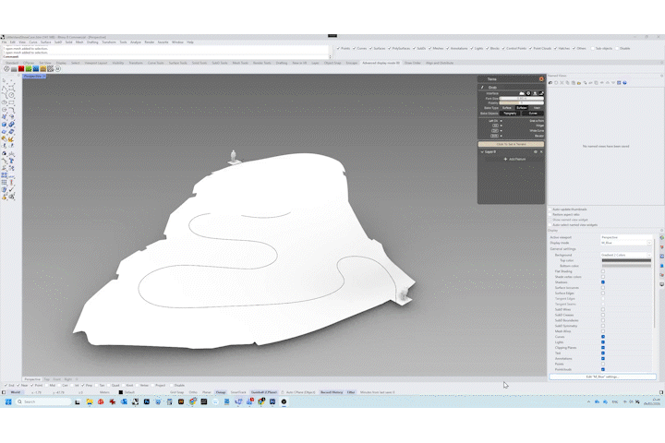Click the circular wireframe display toolbar icon

coord(6,68)
